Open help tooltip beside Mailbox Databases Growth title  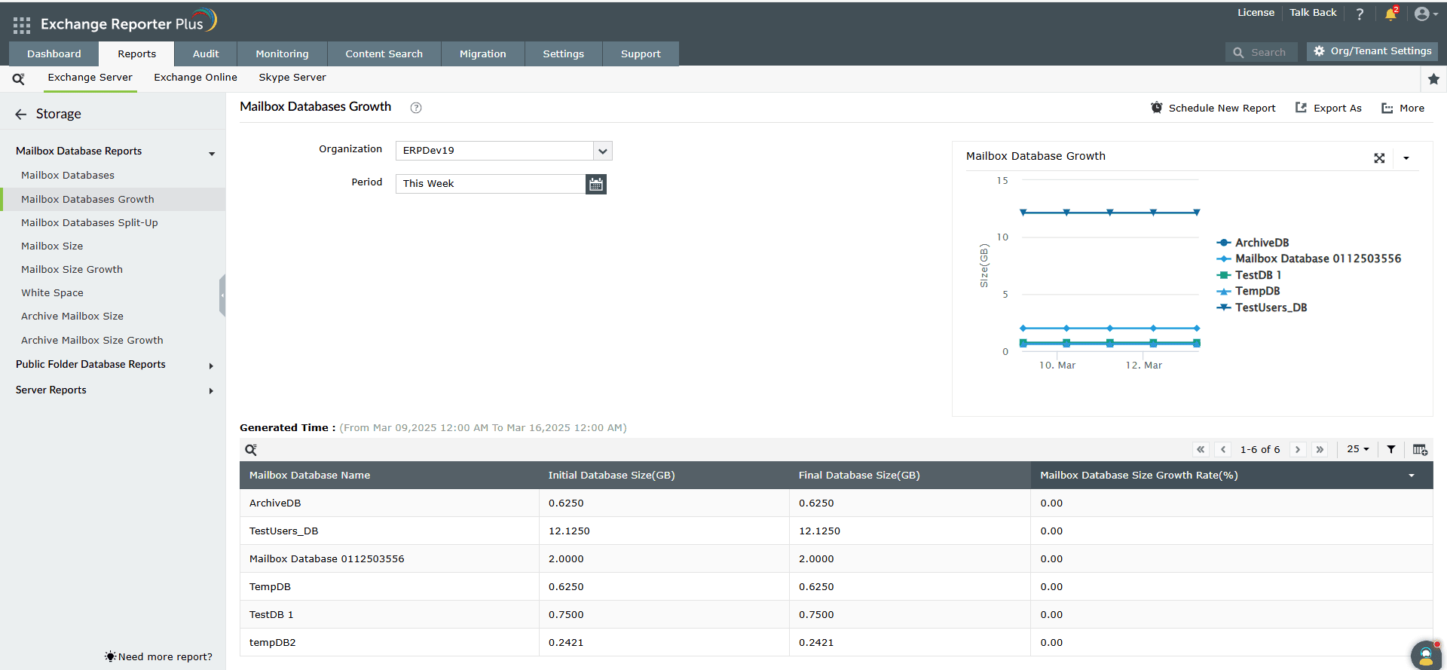[x=416, y=108]
